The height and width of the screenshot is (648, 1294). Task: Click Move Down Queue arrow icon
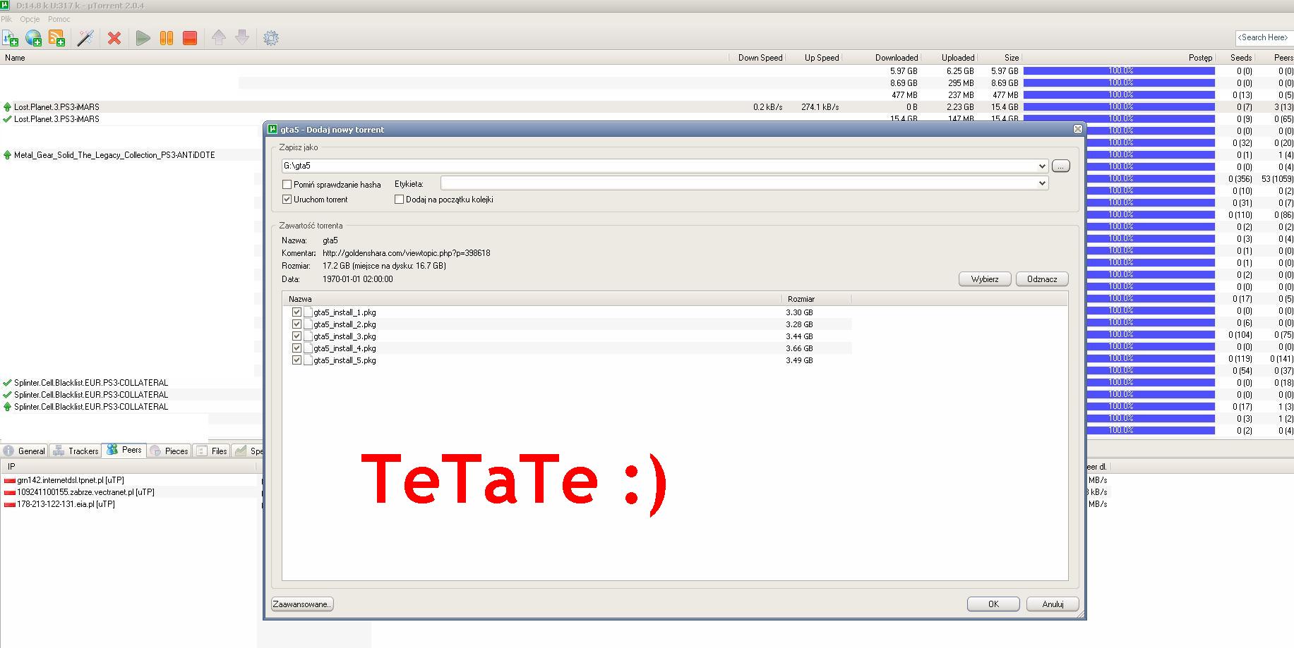[242, 37]
